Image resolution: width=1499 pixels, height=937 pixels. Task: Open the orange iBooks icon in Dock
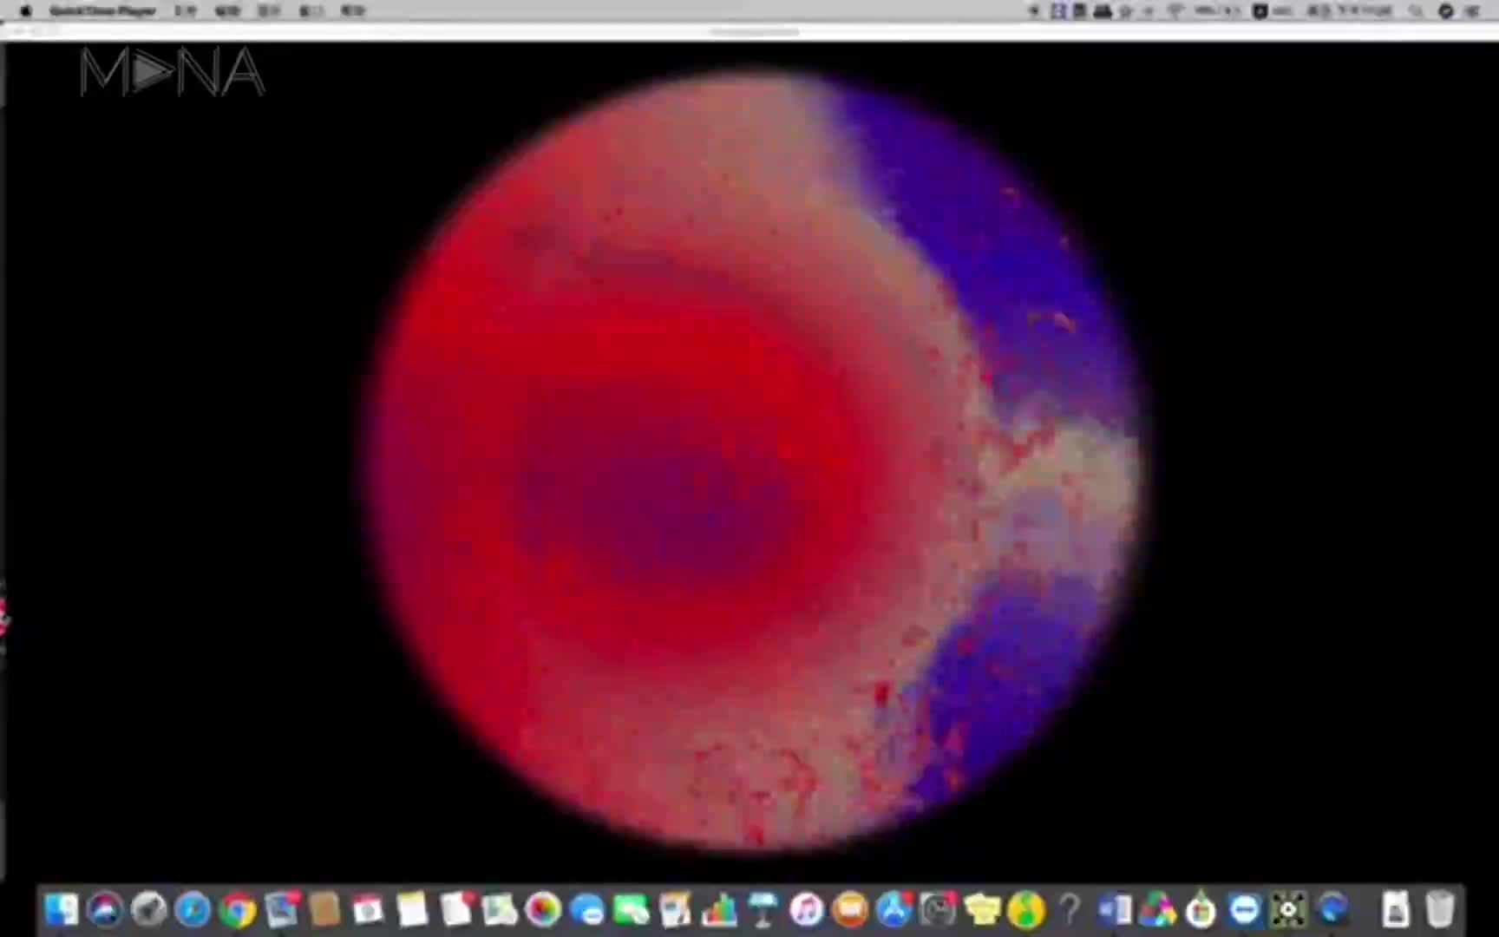850,910
